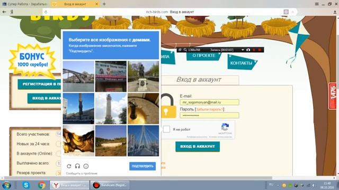The image size is (339, 190).
Task: Open a new browser tab
Action: point(104,4)
